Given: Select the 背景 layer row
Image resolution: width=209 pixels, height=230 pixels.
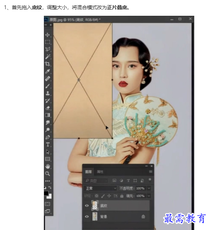Looking at the screenshot, I should pos(117,217).
